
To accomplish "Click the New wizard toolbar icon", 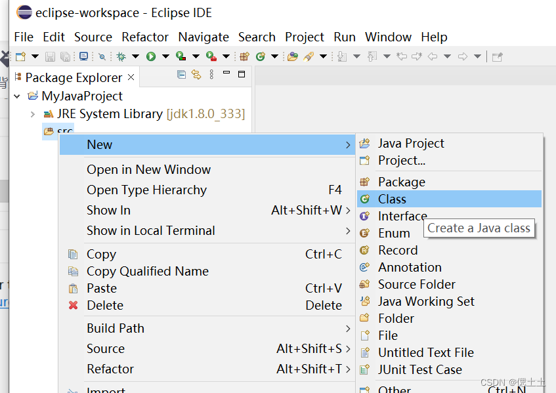I will [20, 56].
